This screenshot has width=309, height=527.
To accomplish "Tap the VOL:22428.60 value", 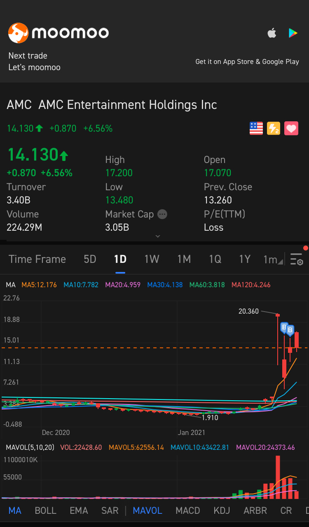I will (x=81, y=447).
